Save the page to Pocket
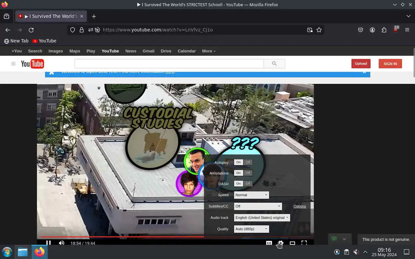 361,30
